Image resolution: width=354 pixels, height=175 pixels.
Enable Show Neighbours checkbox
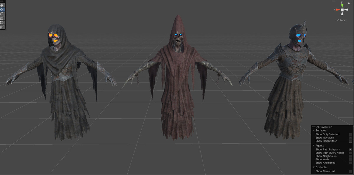(350, 156)
